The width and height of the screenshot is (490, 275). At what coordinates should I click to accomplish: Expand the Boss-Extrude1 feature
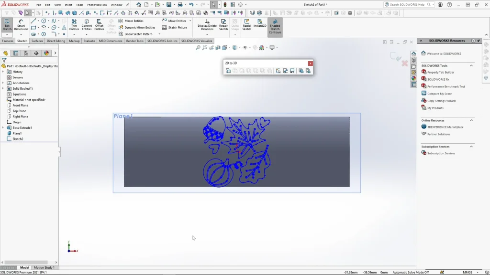coord(3,128)
